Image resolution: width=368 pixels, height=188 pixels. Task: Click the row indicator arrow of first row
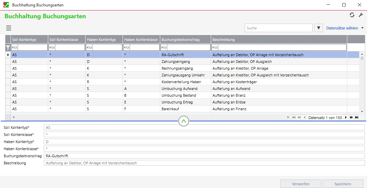[8, 55]
